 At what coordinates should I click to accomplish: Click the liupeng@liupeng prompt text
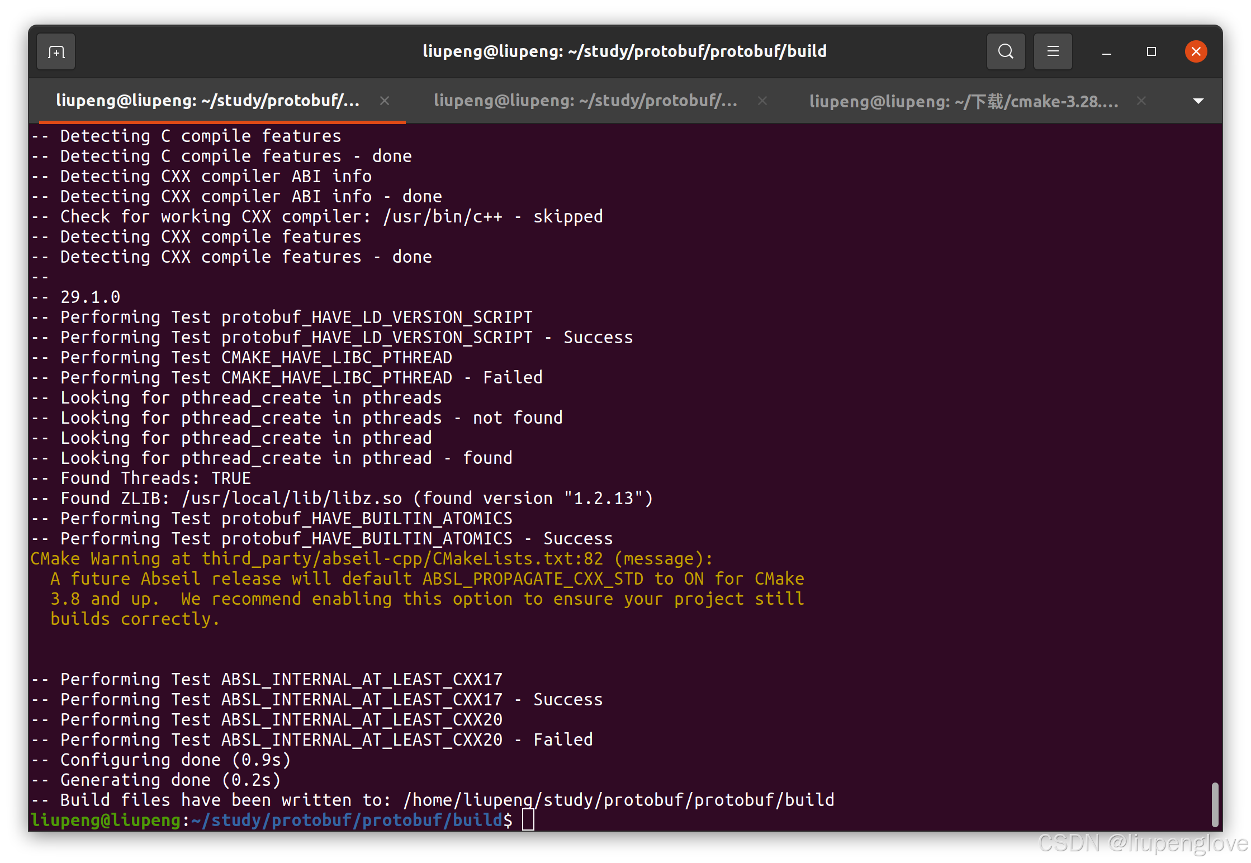point(106,820)
